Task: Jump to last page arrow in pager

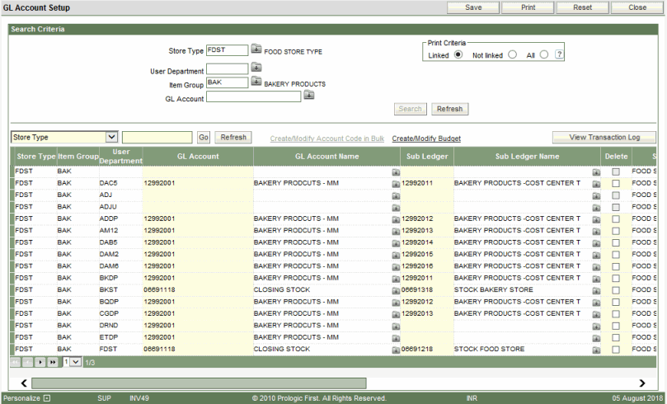Action: click(x=52, y=362)
